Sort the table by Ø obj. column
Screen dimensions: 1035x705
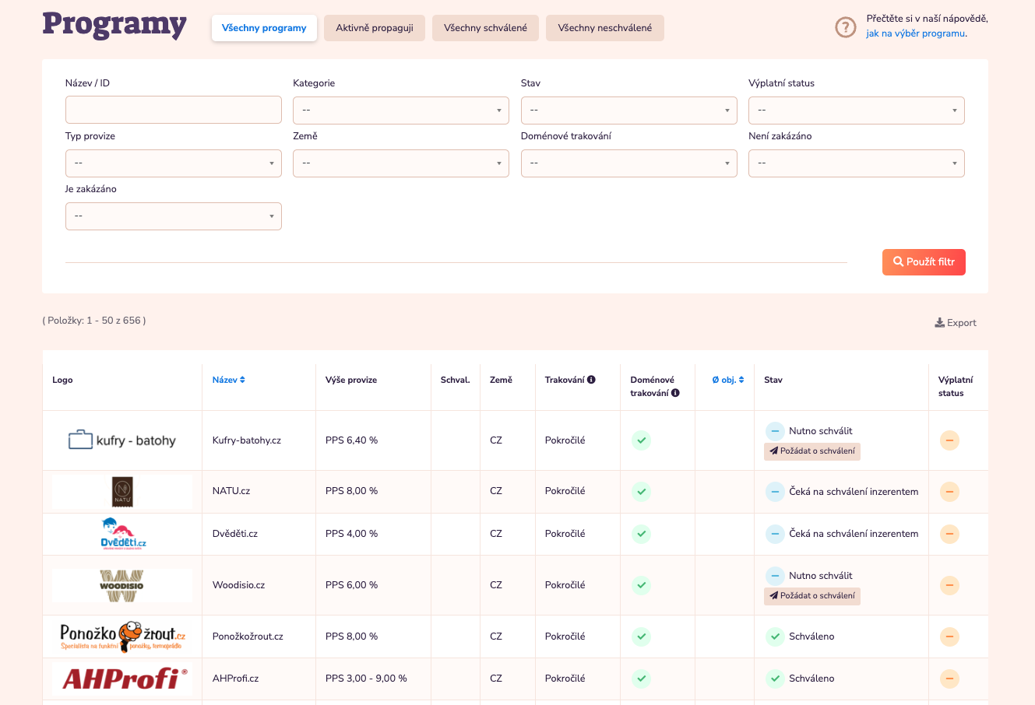[x=727, y=380]
